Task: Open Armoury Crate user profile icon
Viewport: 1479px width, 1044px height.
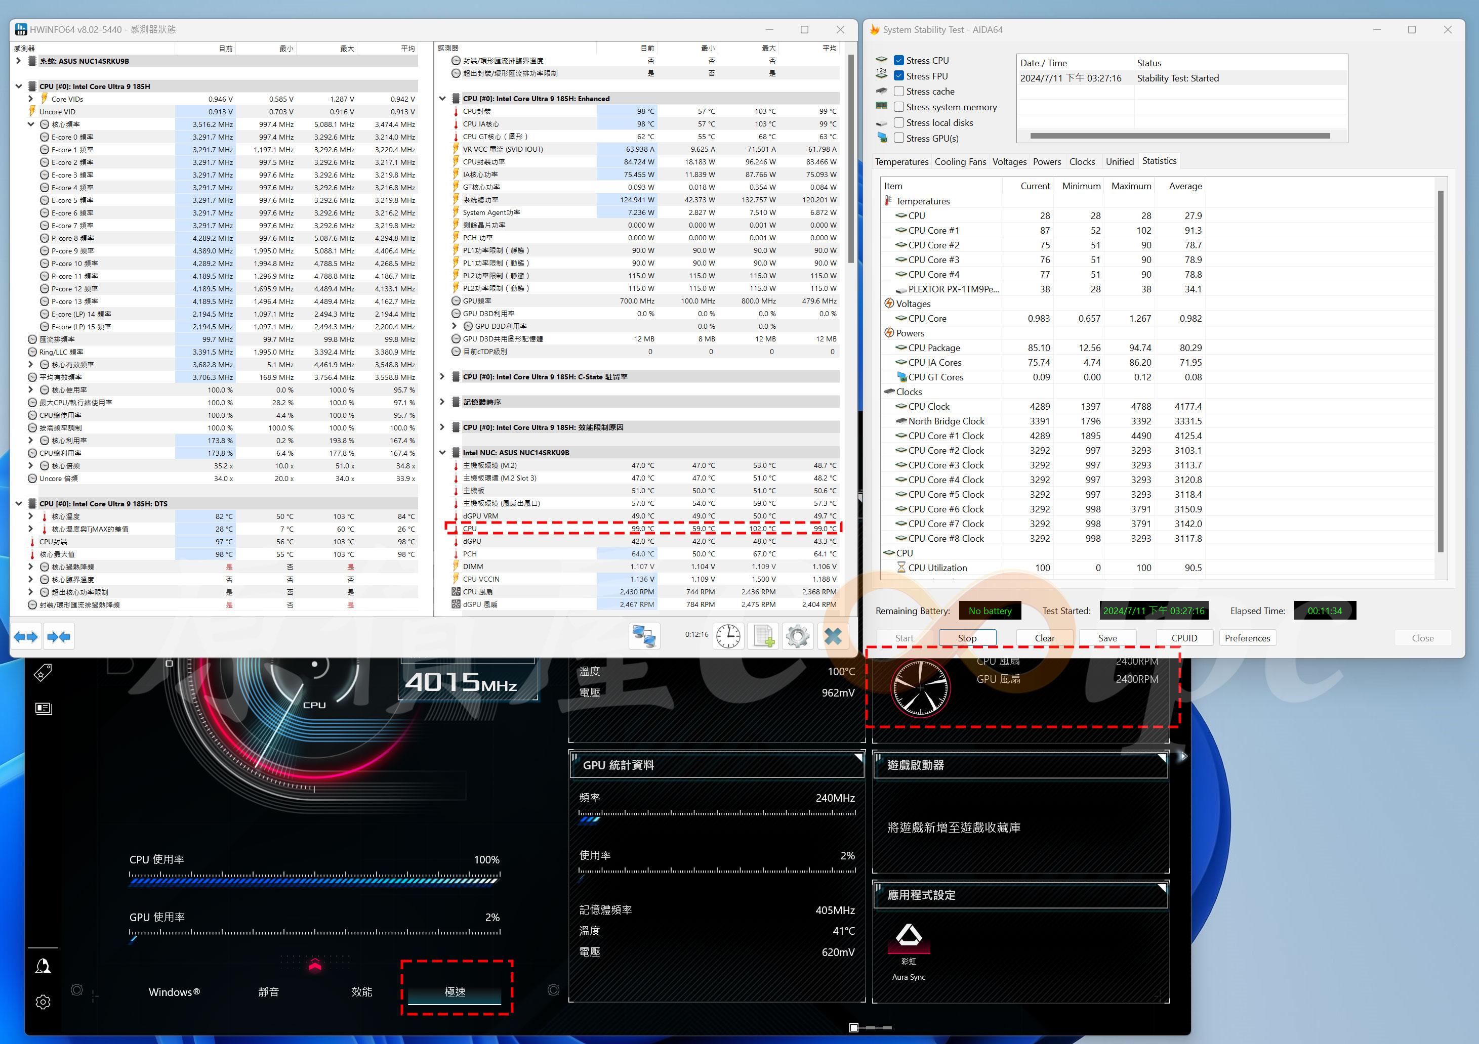Action: (x=43, y=966)
